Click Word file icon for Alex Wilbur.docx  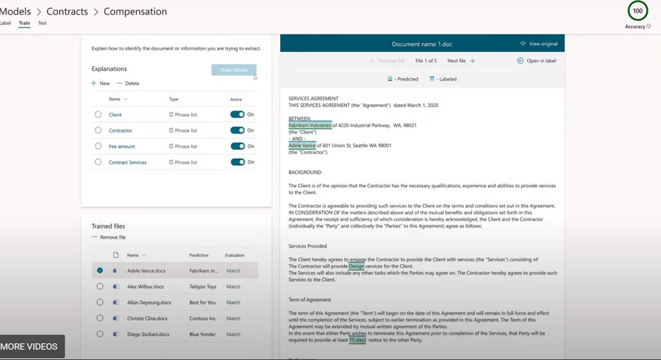(x=116, y=286)
